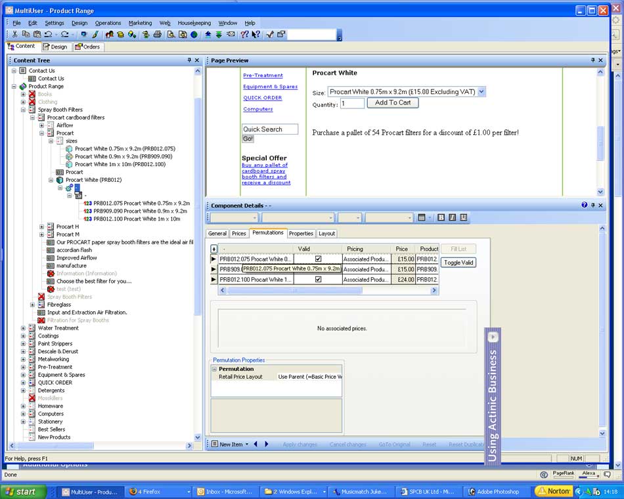Click the Undo arrow icon in toolbar
This screenshot has width=624, height=499.
49,34
